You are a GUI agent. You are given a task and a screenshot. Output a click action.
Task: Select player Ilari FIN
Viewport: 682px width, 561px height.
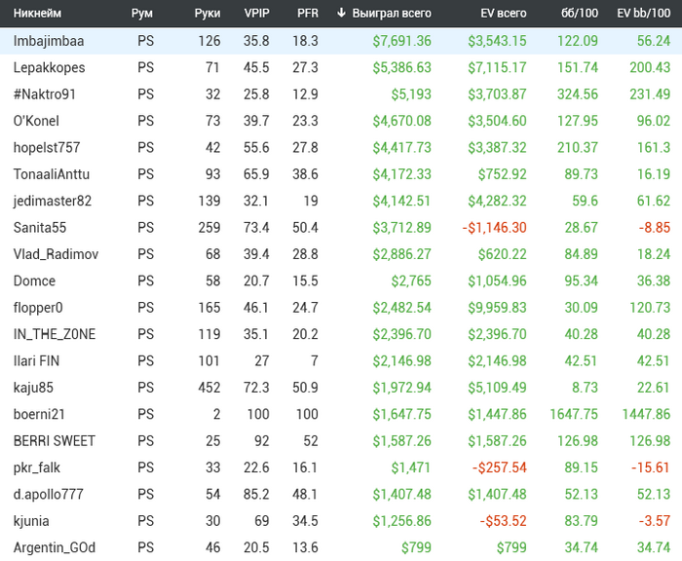[36, 360]
